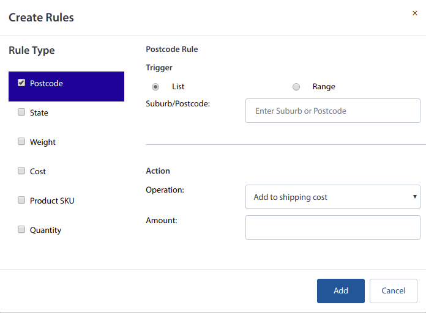Tick the Weight checkbox
Viewport: 426px width, 313px height.
coord(21,142)
